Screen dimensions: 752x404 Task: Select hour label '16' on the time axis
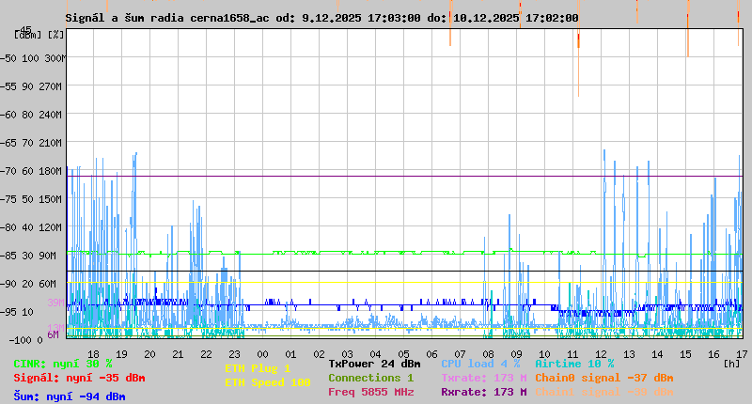point(714,354)
